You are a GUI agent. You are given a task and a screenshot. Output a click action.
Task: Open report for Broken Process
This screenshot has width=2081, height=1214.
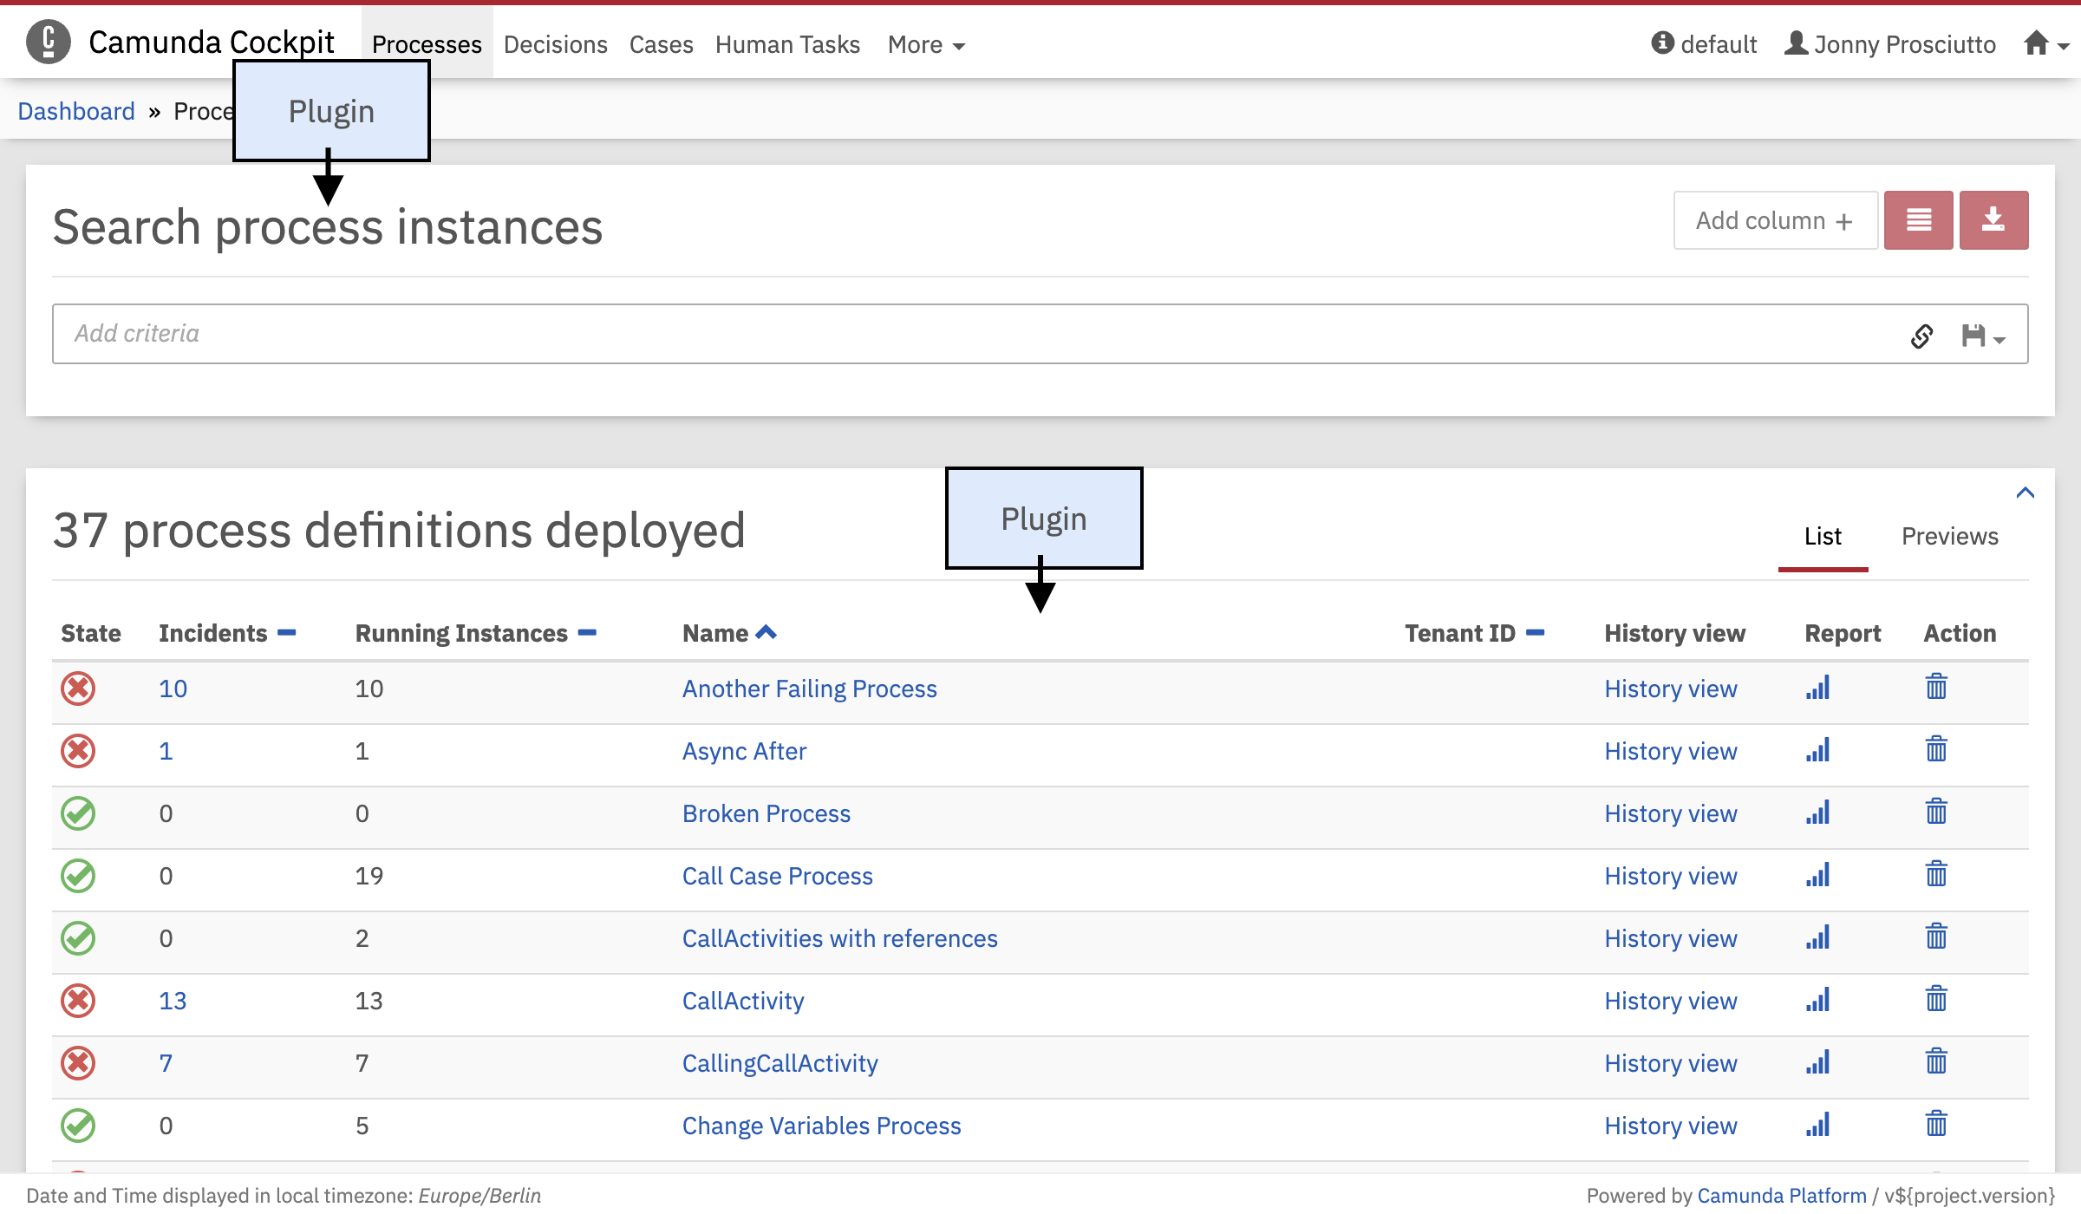[x=1818, y=813]
